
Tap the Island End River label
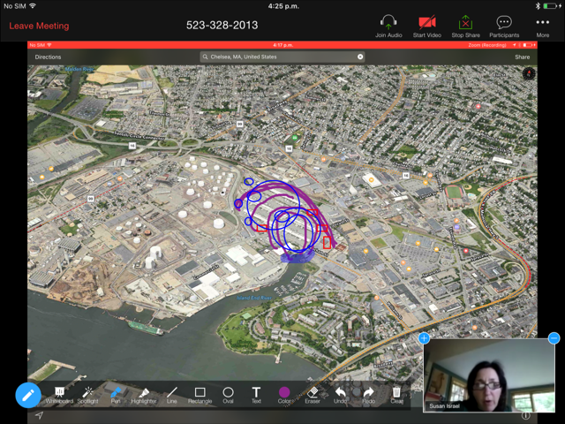click(254, 298)
